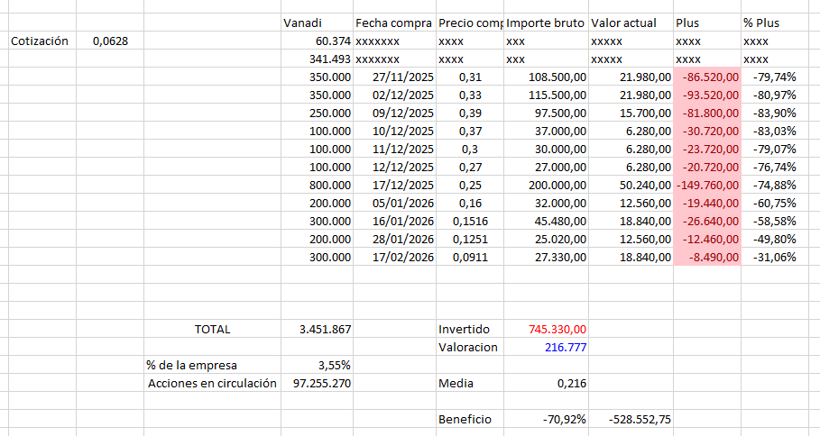
Task: Click the Vanadi column header cell
Action: click(x=317, y=23)
